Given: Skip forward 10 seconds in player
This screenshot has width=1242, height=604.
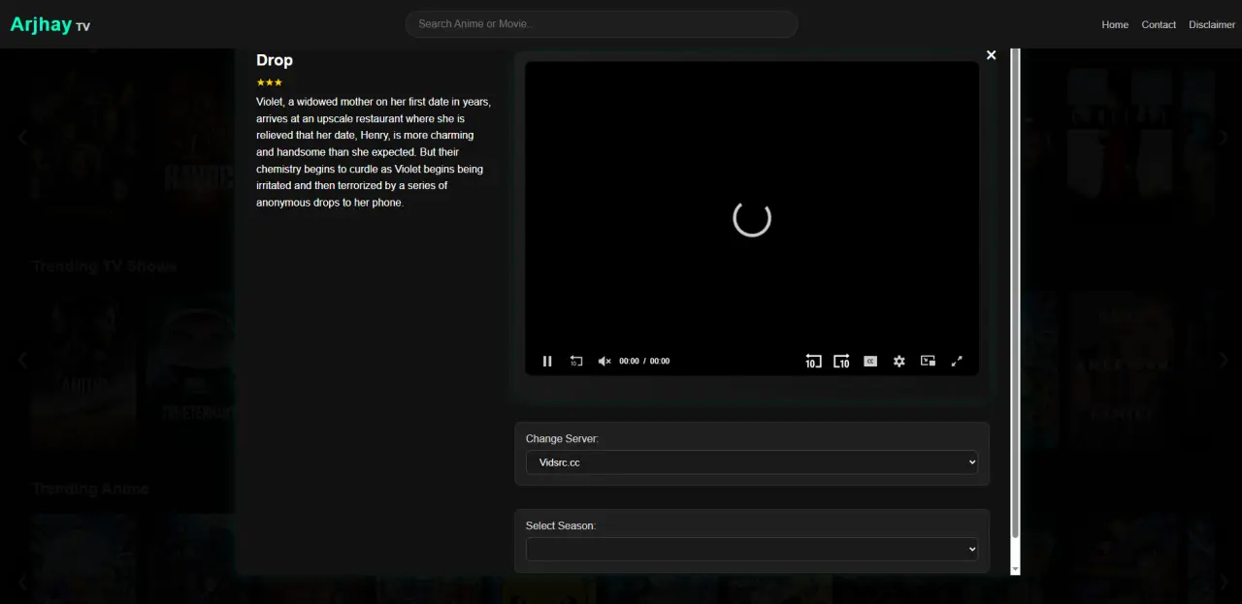Looking at the screenshot, I should [841, 361].
